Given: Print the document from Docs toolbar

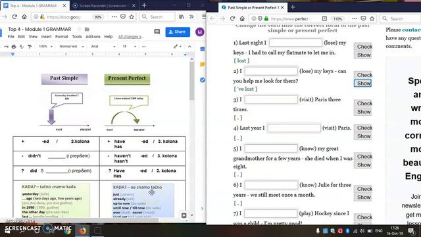Looking at the screenshot, I should point(14,47).
